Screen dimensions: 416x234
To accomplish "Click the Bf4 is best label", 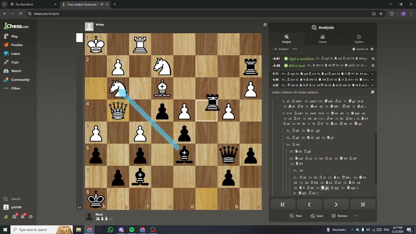I will click(x=297, y=65).
